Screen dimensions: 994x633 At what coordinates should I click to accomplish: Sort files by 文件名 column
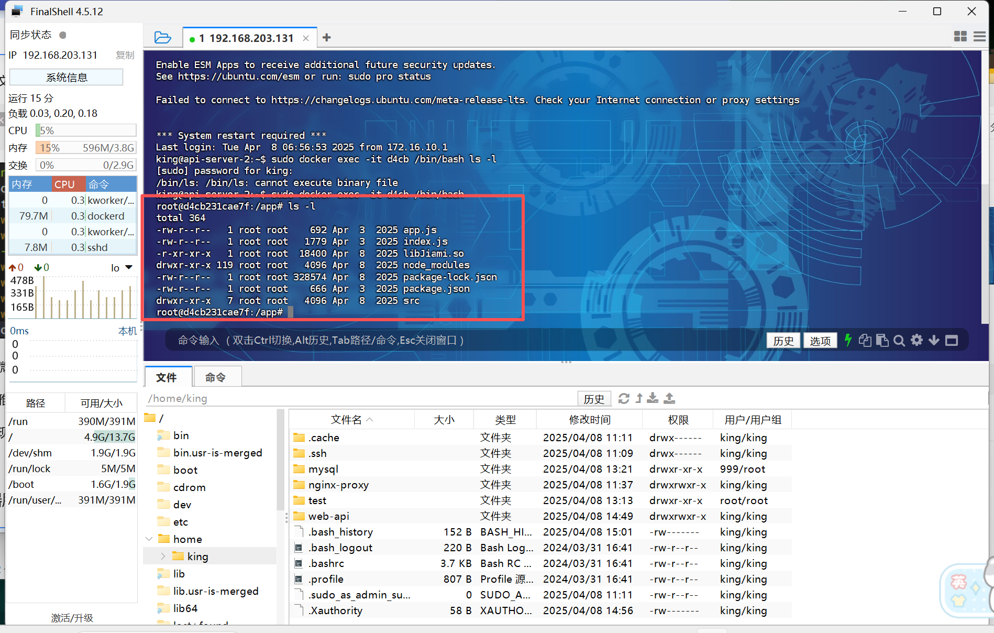coord(351,420)
